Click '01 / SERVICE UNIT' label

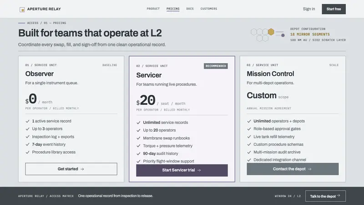[x=41, y=65]
